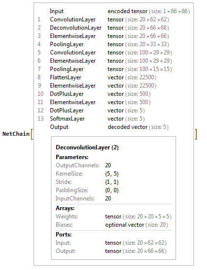Collapse the DeconvolutionLayer (2) detail header

click(87, 147)
